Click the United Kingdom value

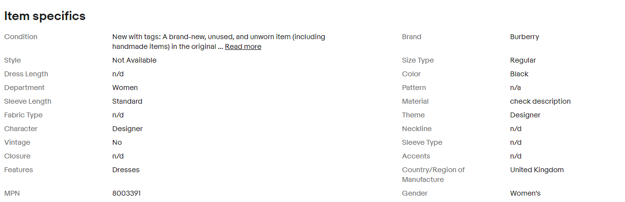click(x=536, y=170)
